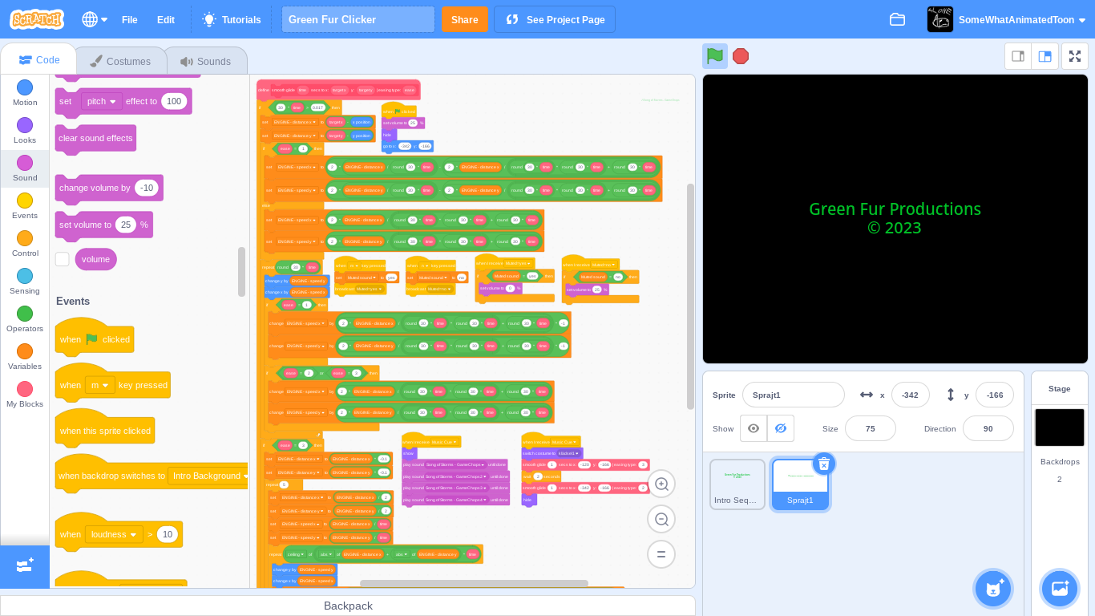Select the Sound category purple circle
Image resolution: width=1095 pixels, height=616 pixels.
(25, 163)
